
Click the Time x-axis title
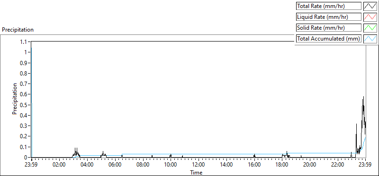(x=196, y=172)
